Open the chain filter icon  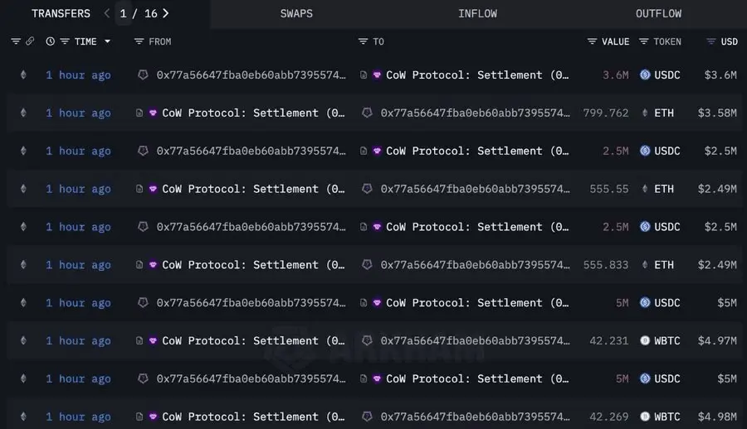(x=16, y=41)
